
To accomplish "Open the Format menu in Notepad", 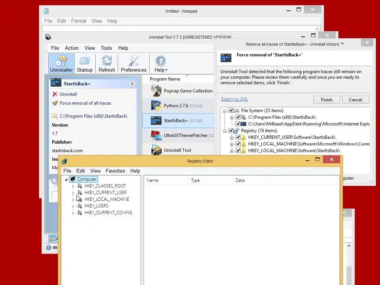I will (79, 21).
